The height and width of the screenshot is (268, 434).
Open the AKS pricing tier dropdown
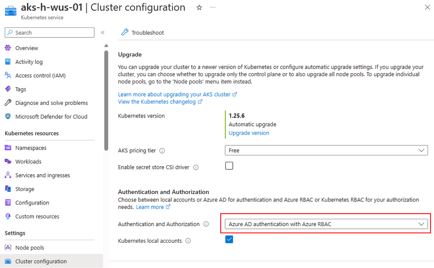(326, 151)
